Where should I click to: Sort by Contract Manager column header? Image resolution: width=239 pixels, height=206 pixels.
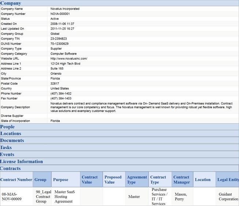182,180
